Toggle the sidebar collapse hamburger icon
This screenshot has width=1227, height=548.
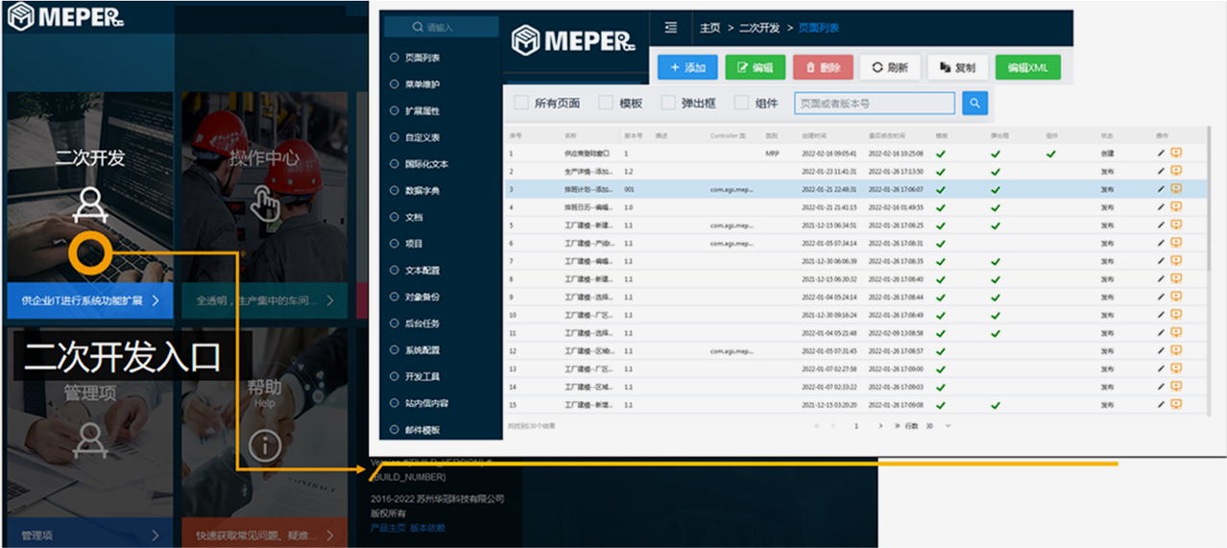(x=671, y=28)
